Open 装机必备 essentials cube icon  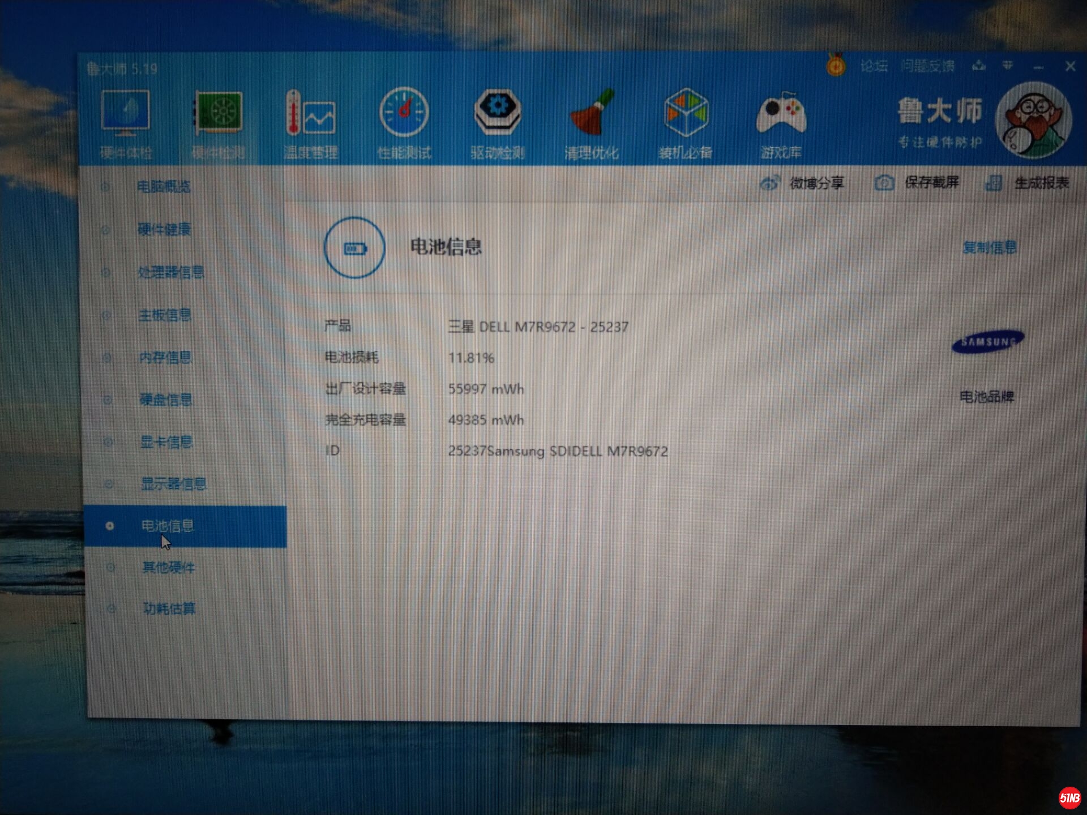686,113
